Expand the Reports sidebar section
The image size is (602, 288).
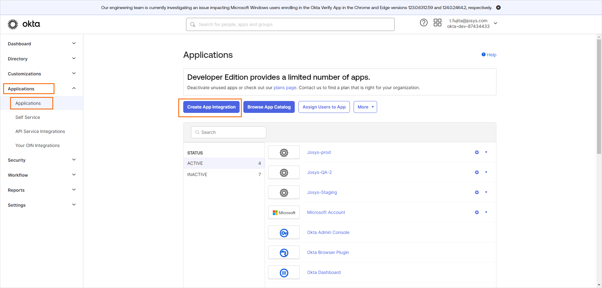coord(74,190)
